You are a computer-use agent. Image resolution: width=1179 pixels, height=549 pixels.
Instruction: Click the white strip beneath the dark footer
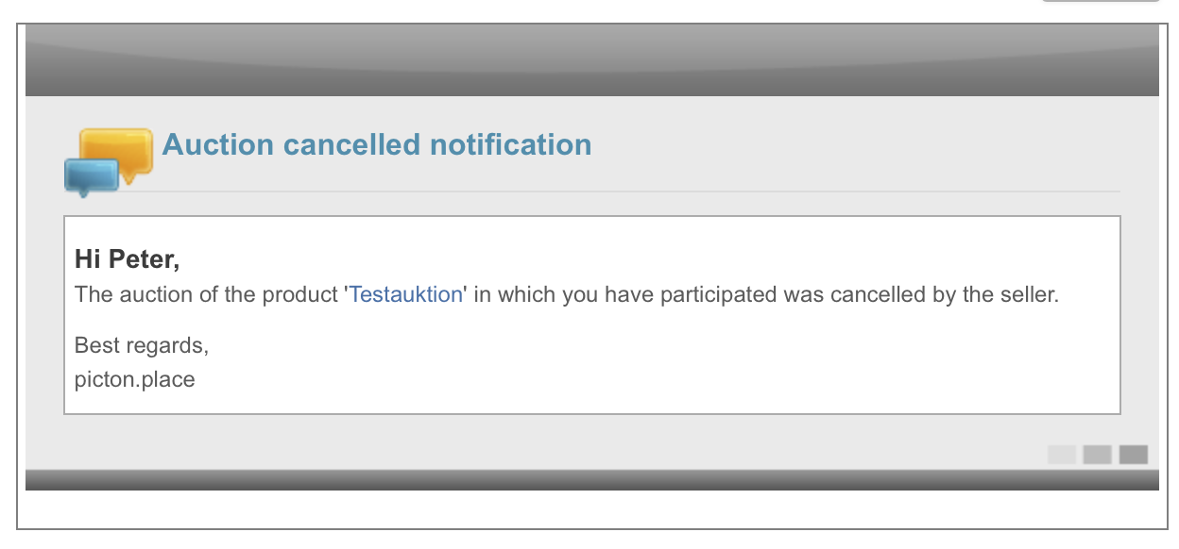click(591, 509)
